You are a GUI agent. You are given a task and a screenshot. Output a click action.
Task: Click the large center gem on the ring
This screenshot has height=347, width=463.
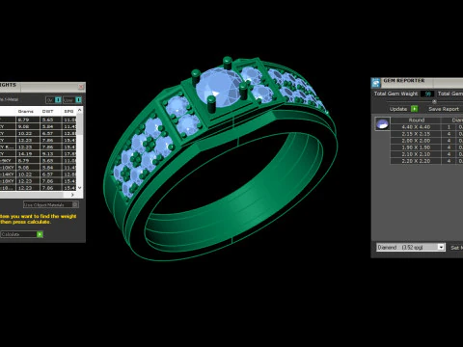tap(219, 88)
